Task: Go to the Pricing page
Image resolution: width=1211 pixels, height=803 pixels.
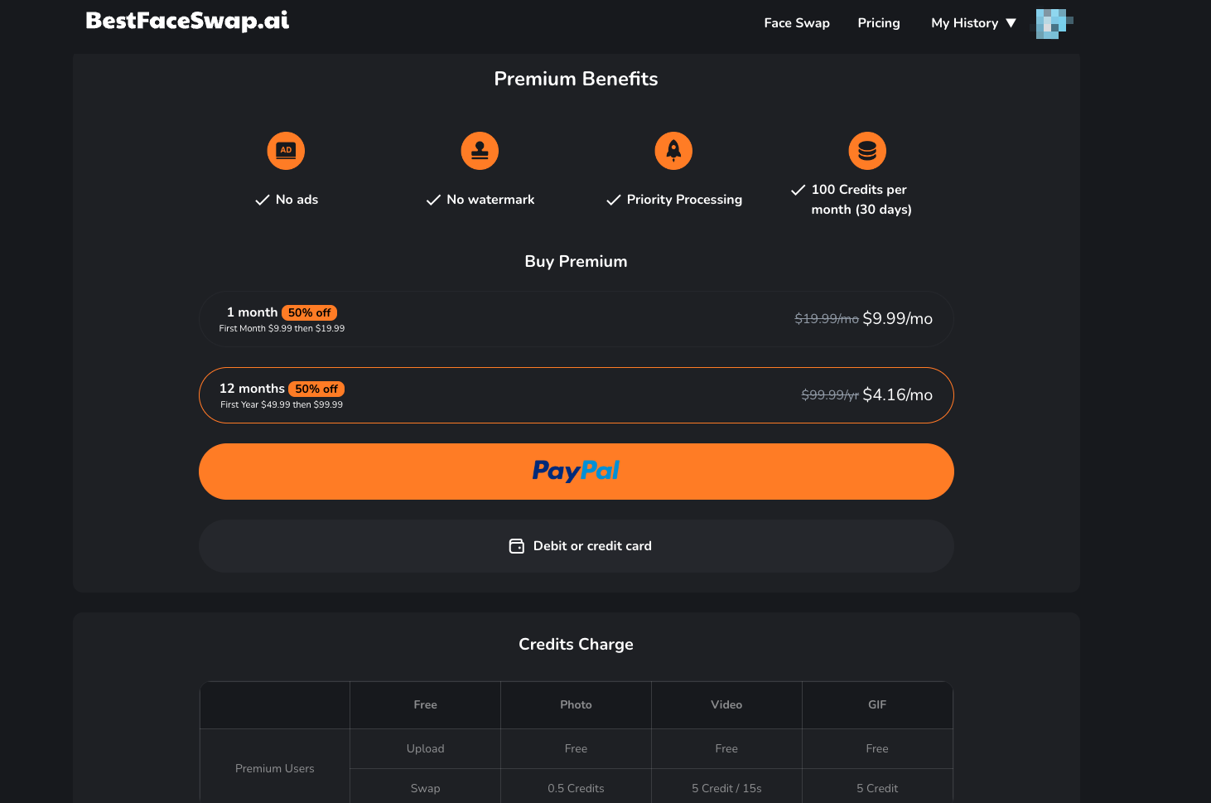Action: pyautogui.click(x=879, y=23)
